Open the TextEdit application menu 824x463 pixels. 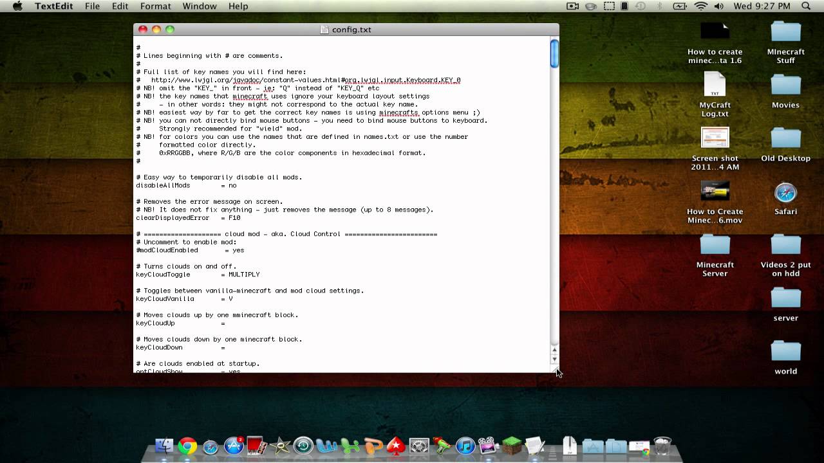(55, 6)
